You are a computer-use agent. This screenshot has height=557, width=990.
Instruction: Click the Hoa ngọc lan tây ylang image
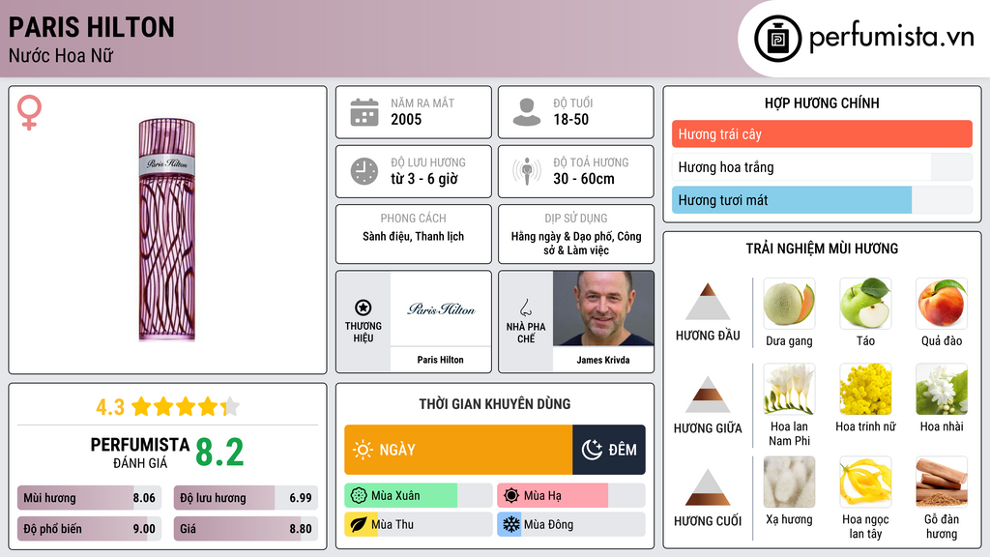865,483
